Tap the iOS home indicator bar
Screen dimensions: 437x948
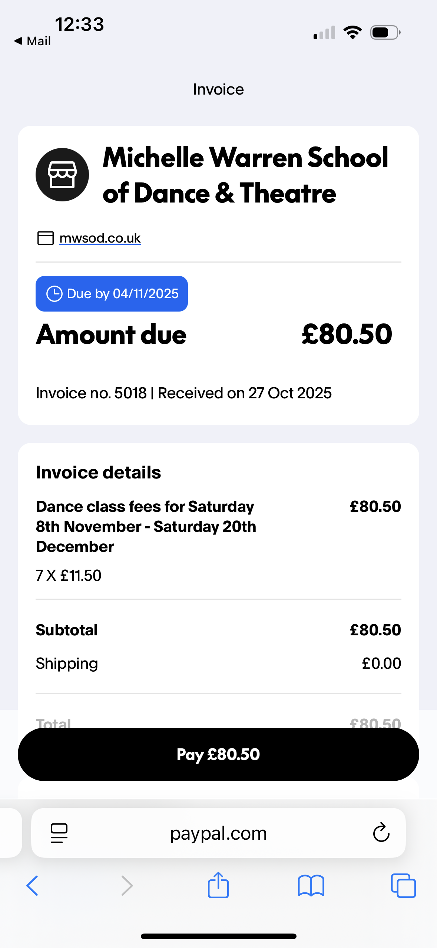click(x=218, y=936)
